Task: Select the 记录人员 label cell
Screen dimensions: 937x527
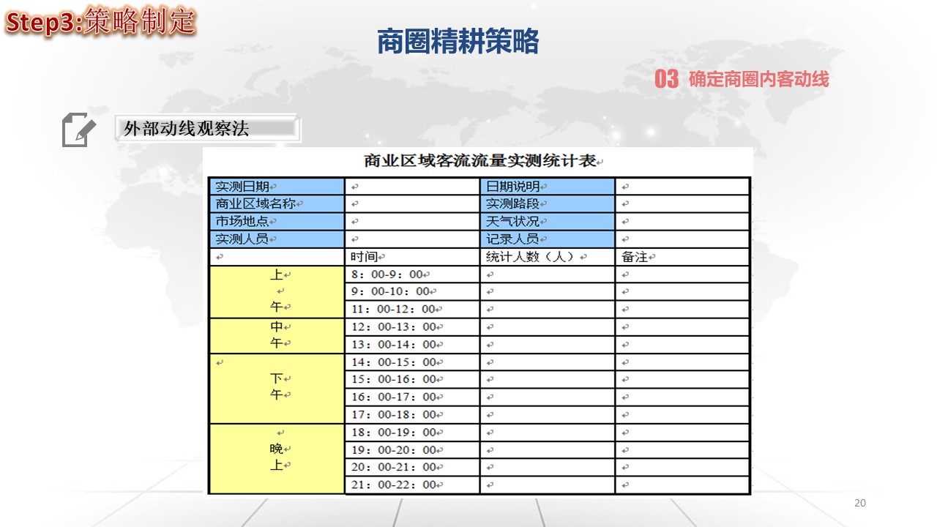Action: pos(547,239)
